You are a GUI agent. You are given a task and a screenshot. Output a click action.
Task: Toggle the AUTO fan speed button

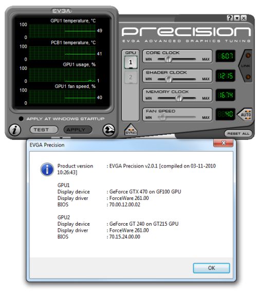pos(245,114)
